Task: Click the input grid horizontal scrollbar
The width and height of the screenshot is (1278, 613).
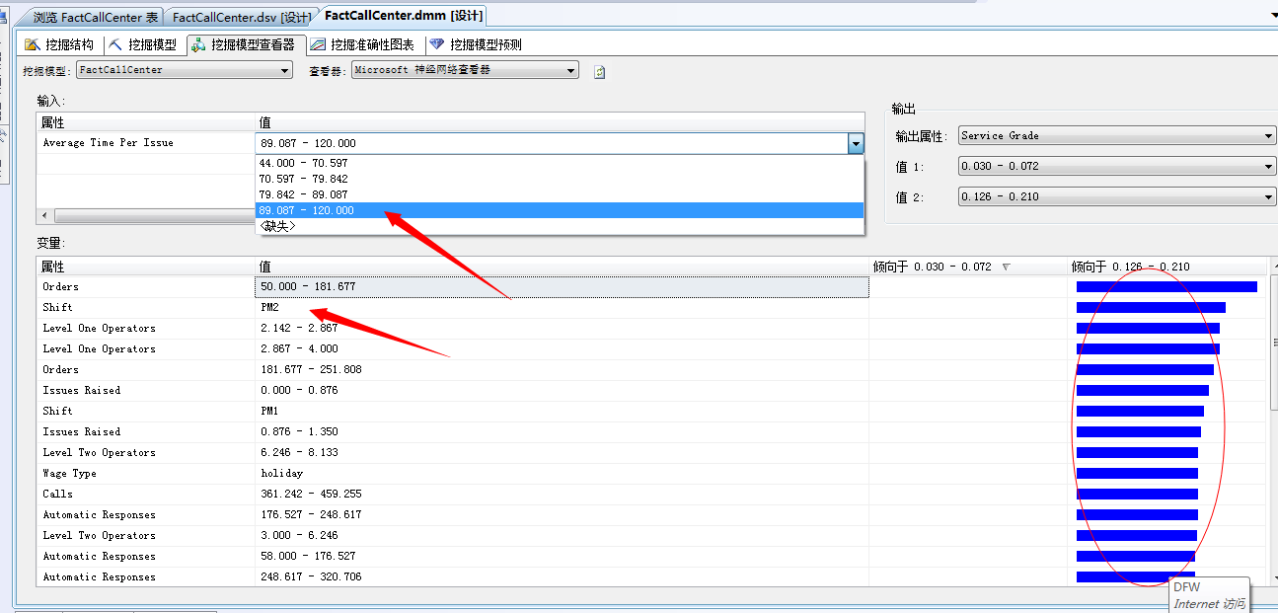Action: pos(153,215)
